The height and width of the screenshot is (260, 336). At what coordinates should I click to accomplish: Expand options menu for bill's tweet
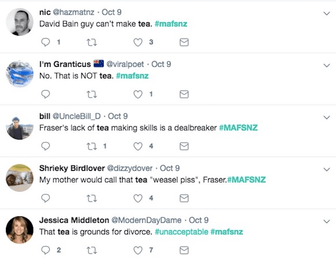(x=326, y=117)
